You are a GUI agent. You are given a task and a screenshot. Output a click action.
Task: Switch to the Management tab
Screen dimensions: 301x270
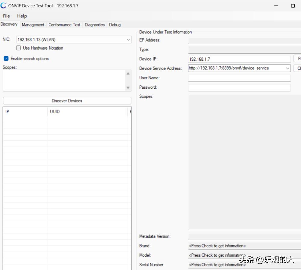pyautogui.click(x=33, y=25)
